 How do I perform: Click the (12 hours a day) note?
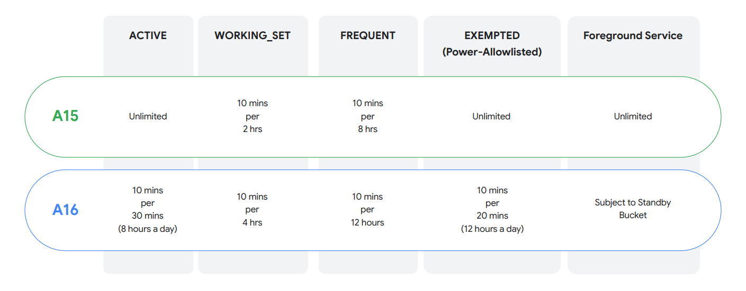[x=492, y=229]
